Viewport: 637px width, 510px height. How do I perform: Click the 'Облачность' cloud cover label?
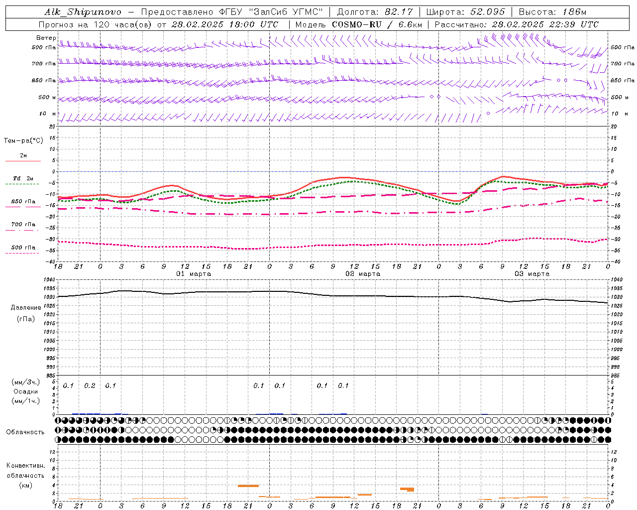(x=25, y=432)
